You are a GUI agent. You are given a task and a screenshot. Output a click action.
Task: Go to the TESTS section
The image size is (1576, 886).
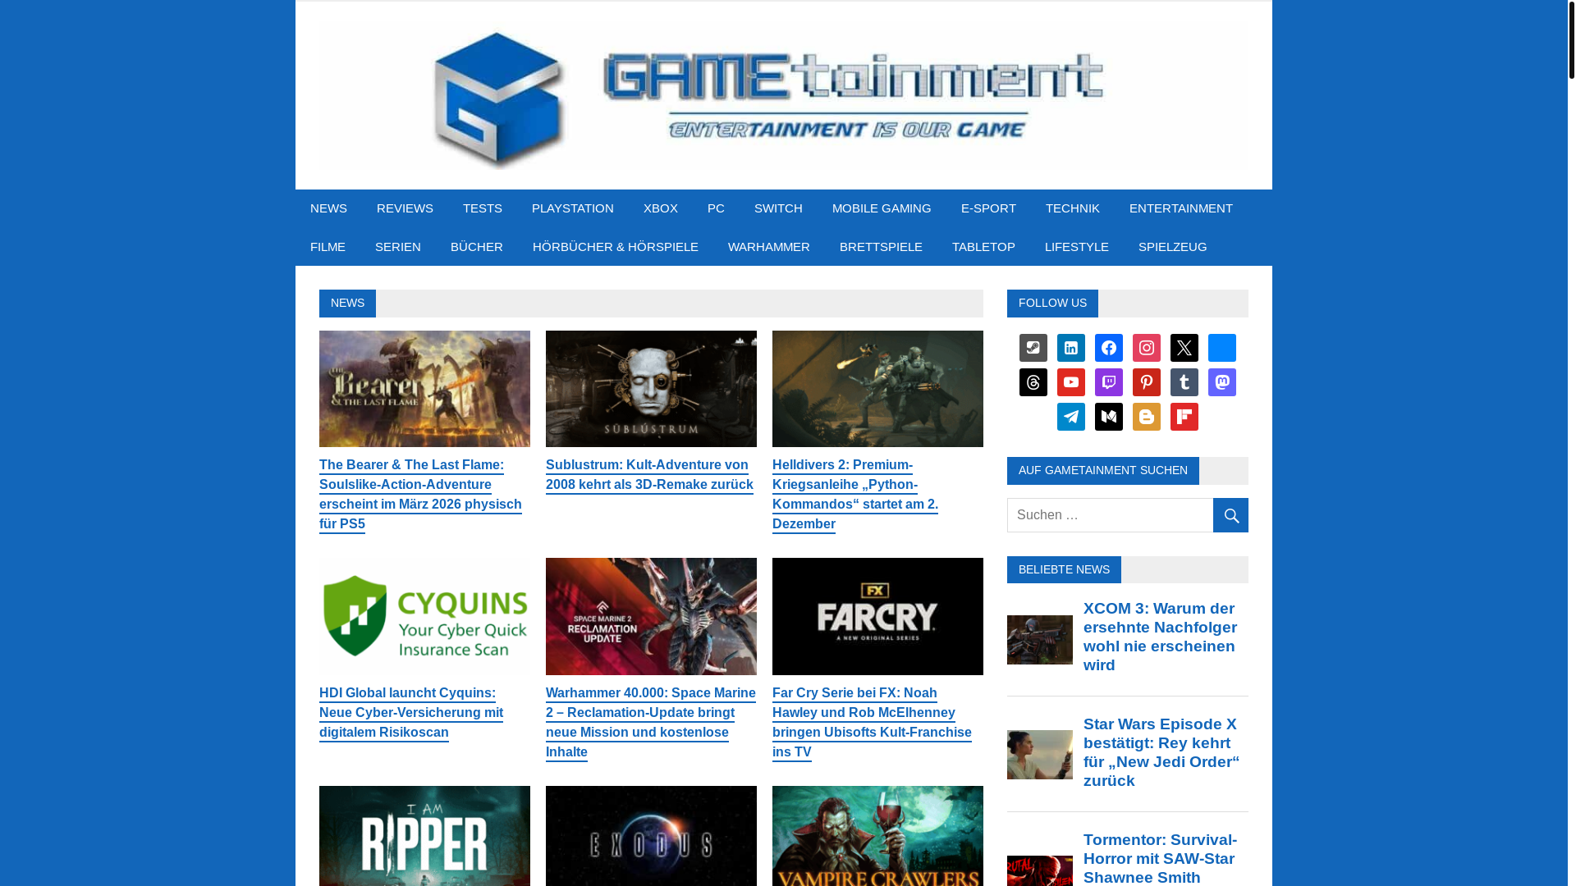click(x=482, y=208)
